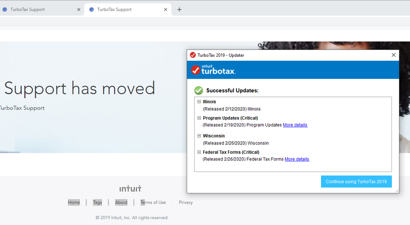Close the second TurboTax Support tab
This screenshot has height=225, width=410.
[x=165, y=9]
